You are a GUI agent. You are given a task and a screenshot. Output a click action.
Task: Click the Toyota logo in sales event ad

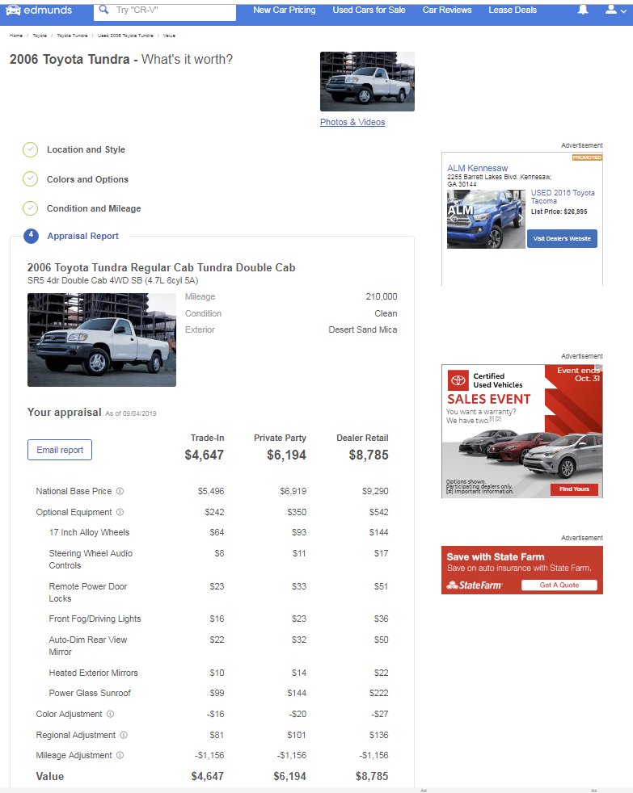tap(458, 380)
